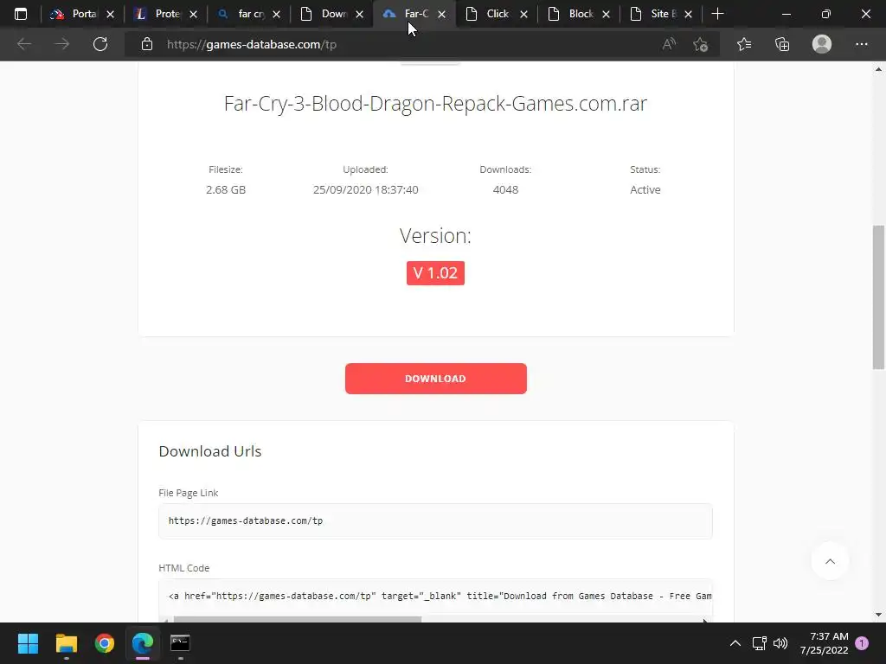This screenshot has width=886, height=664.
Task: View site security lock information
Action: coord(147,44)
